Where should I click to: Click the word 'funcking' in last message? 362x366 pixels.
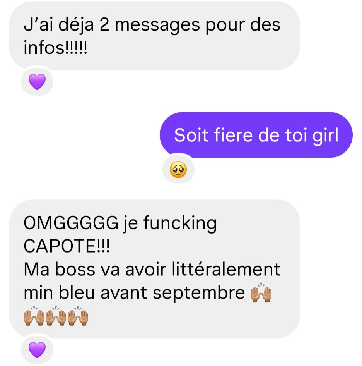pyautogui.click(x=180, y=223)
